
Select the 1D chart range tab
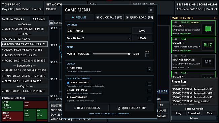point(51,23)
